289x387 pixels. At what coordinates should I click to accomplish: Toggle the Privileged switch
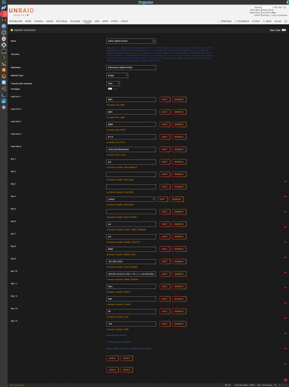(110, 89)
